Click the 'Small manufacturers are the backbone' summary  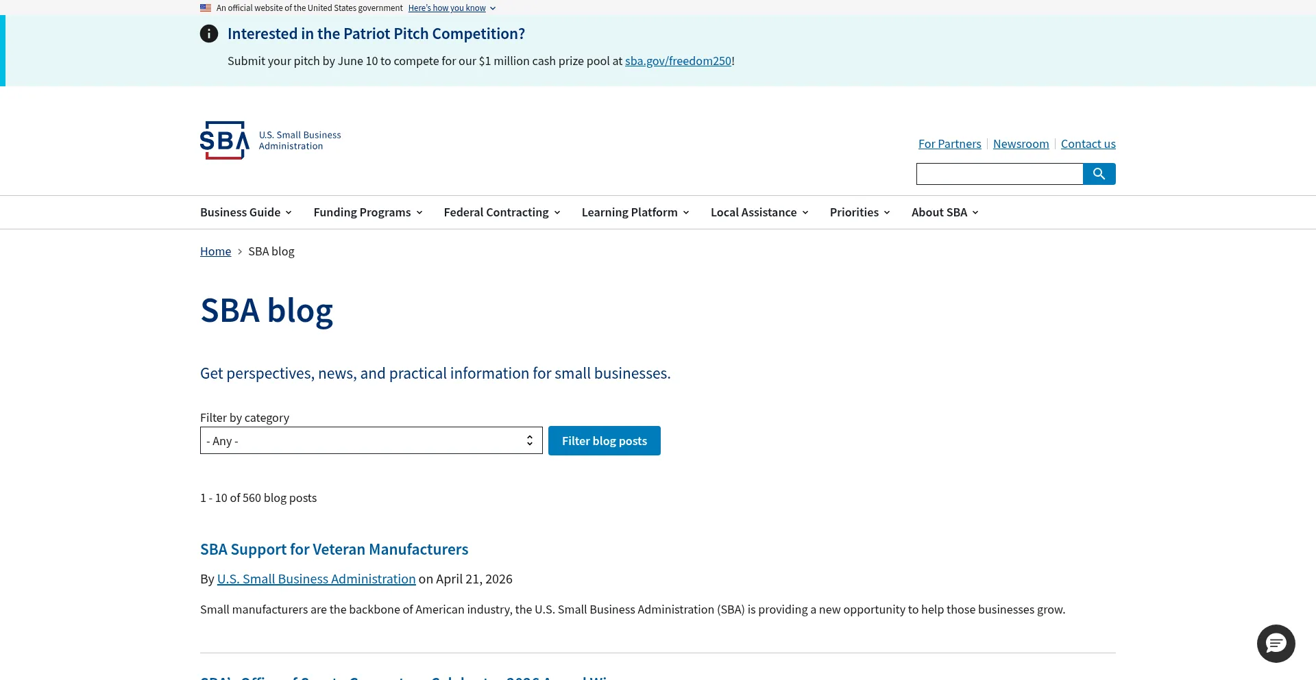633,609
